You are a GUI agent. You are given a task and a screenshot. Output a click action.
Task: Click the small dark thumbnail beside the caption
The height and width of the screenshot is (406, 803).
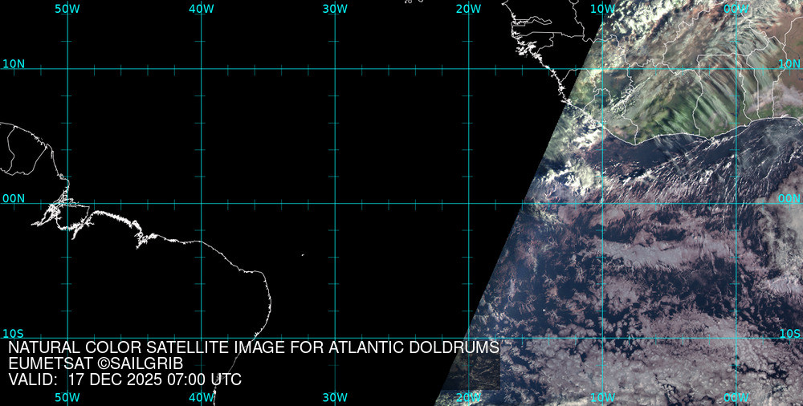[479, 372]
